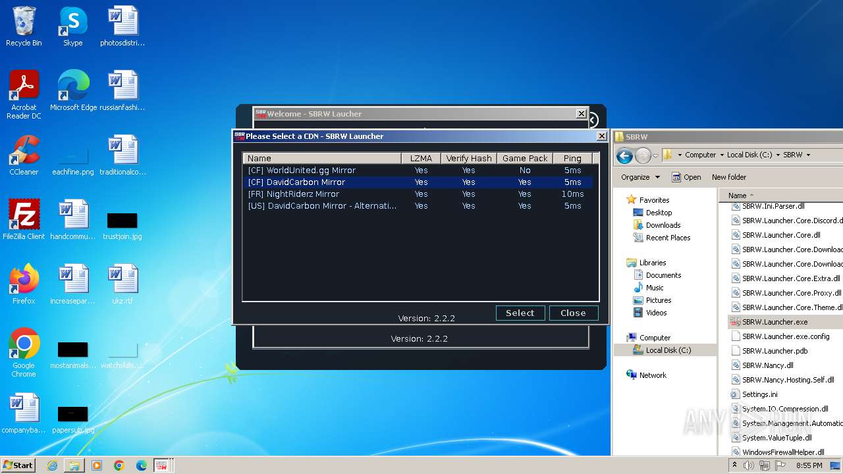843x474 pixels.
Task: Click New folder in Explorer toolbar
Action: point(729,177)
